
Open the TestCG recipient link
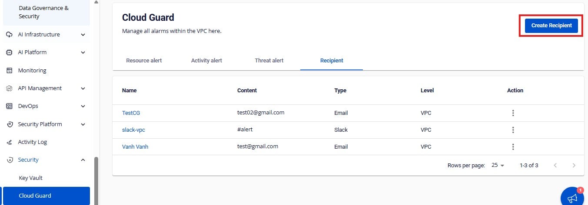[x=131, y=113]
